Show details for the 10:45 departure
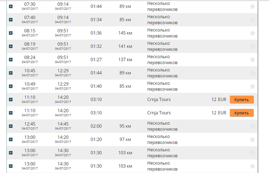269x173 pixels. pos(11,73)
